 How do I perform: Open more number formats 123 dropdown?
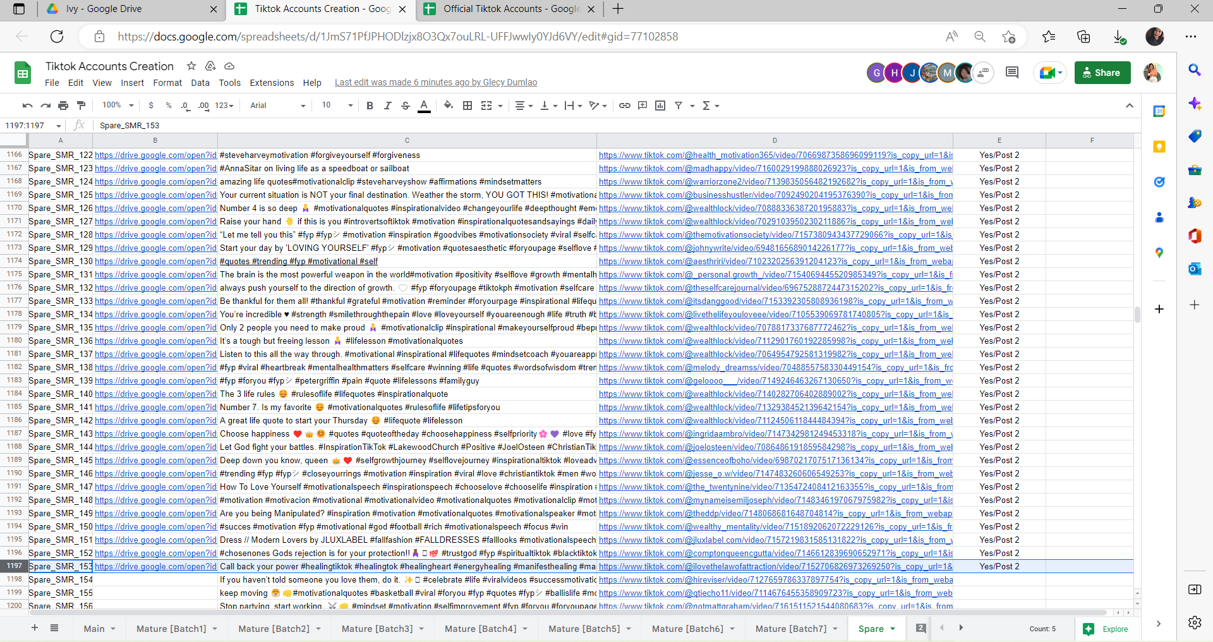tap(224, 106)
